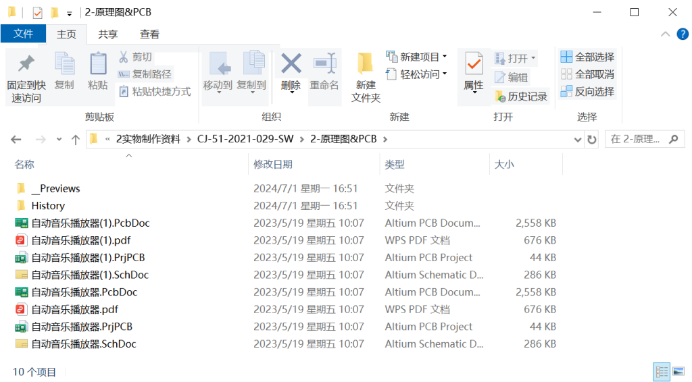Screen dimensions: 692x382
Task: Select 自动音乐播放器(1).SchDoc file
Action: pos(90,275)
